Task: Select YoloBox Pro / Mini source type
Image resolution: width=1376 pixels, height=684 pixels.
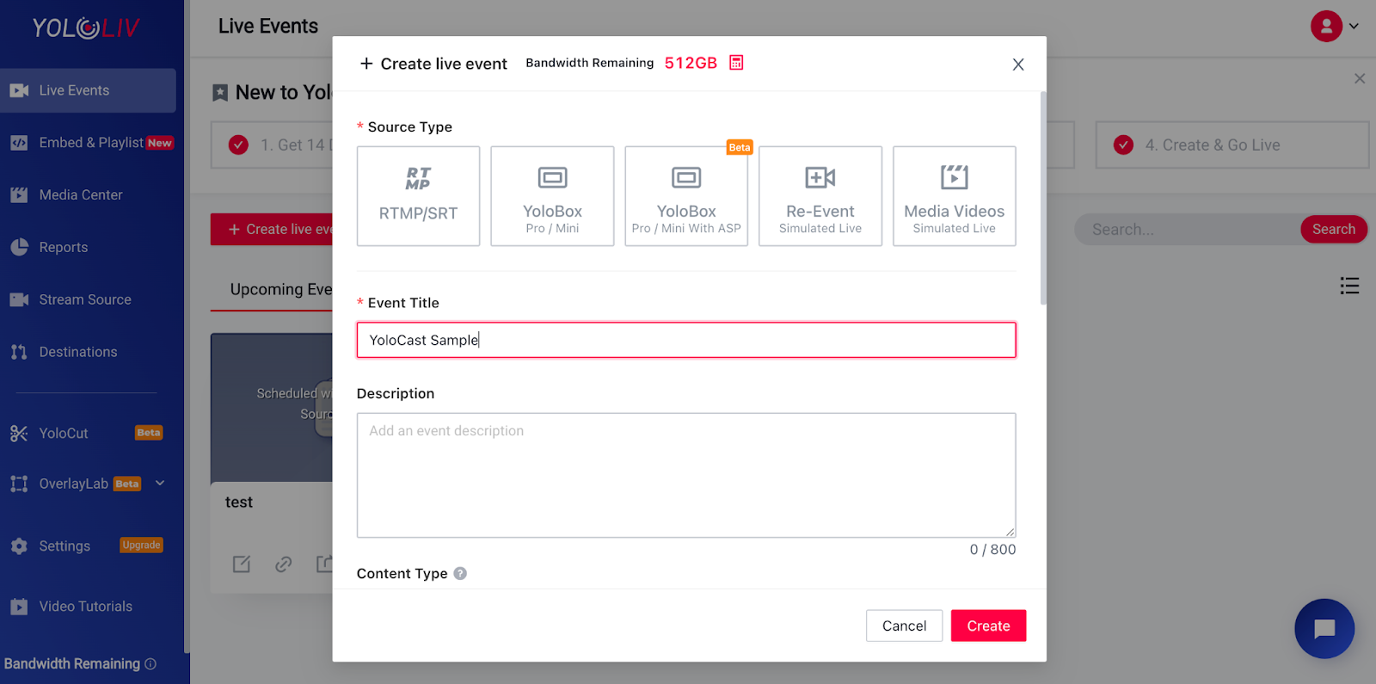Action: [552, 196]
